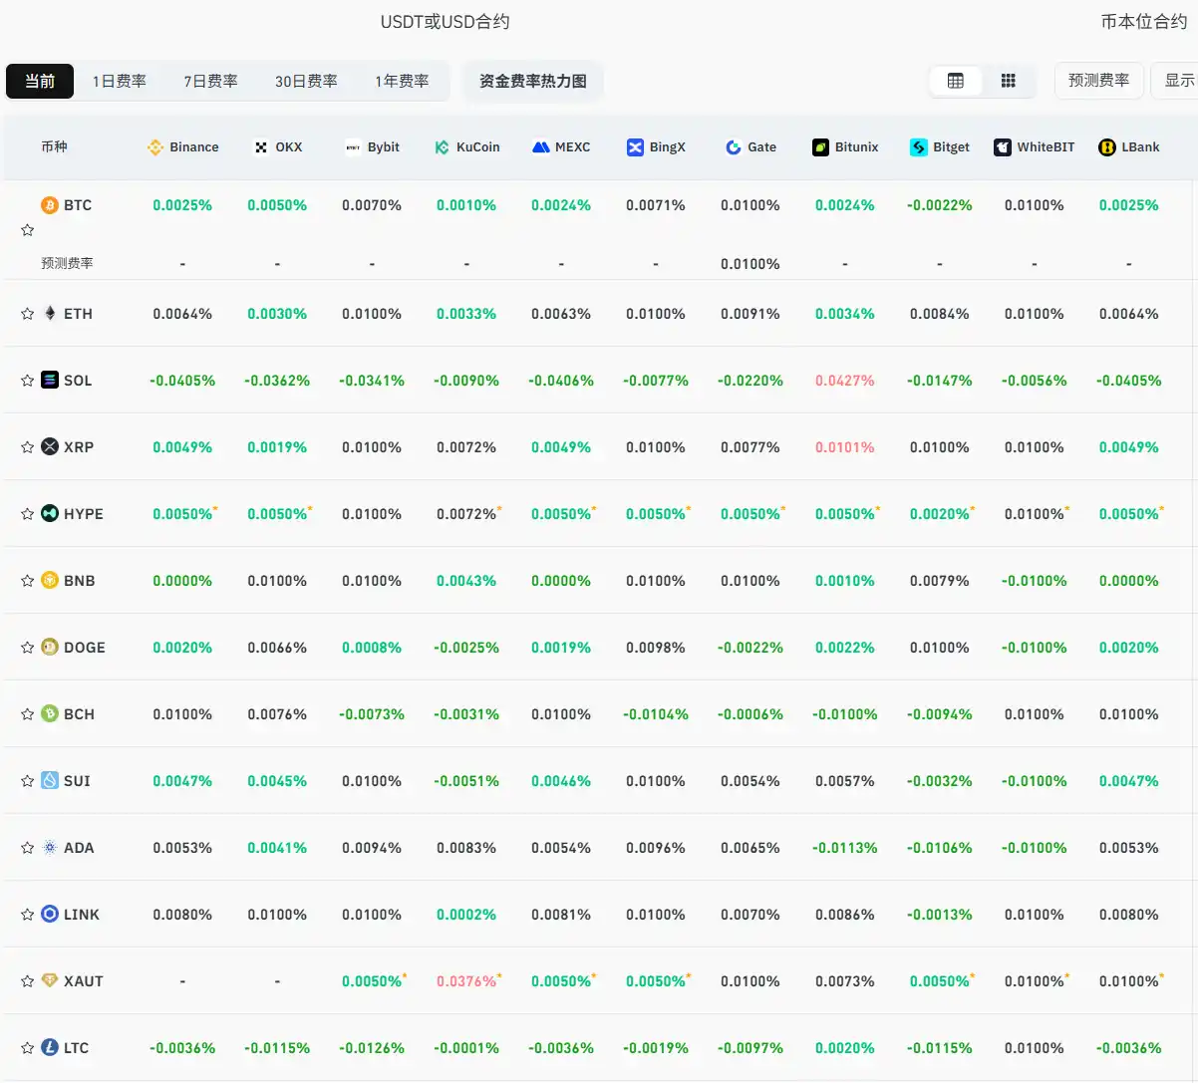Click the DOGE coin icon

(50, 647)
